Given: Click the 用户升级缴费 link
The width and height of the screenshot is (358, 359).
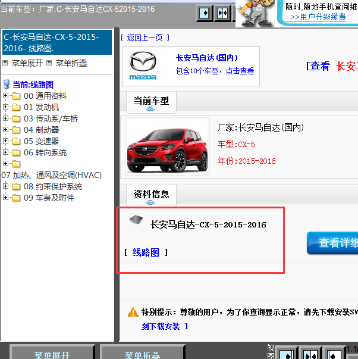Looking at the screenshot, I should [x=318, y=17].
